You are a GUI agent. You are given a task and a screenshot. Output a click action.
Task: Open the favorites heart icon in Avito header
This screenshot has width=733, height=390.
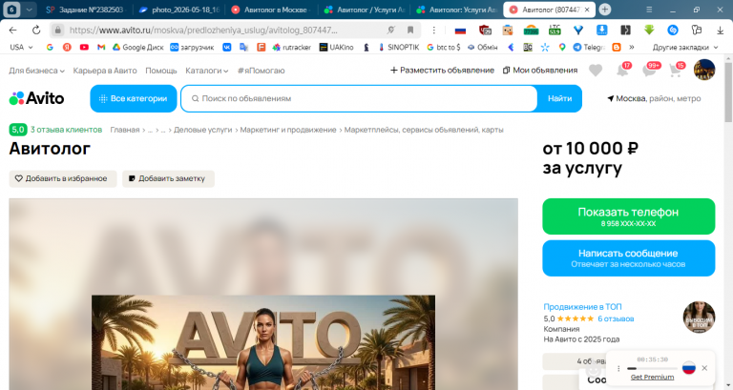596,71
